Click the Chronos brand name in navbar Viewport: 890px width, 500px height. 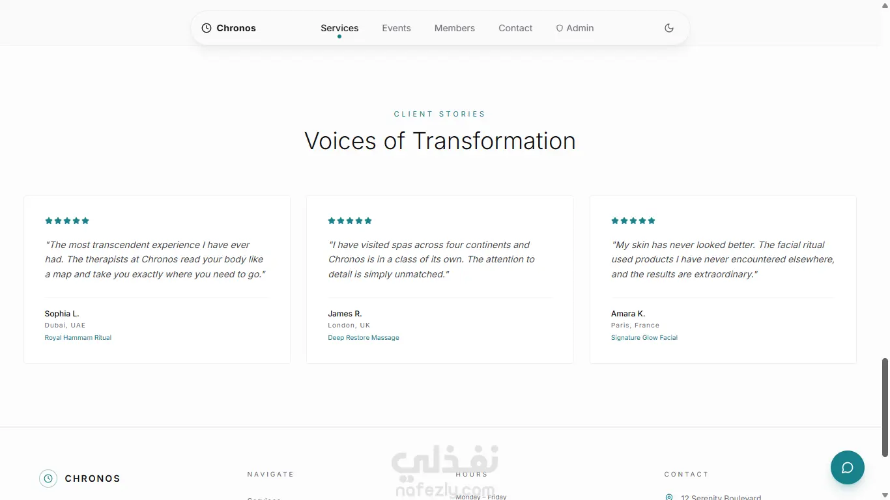236,28
